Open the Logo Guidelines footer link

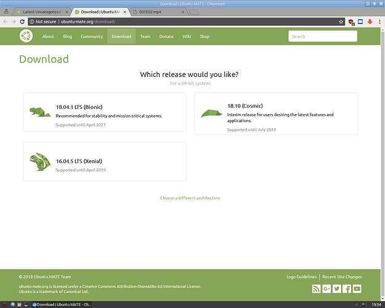click(x=301, y=277)
